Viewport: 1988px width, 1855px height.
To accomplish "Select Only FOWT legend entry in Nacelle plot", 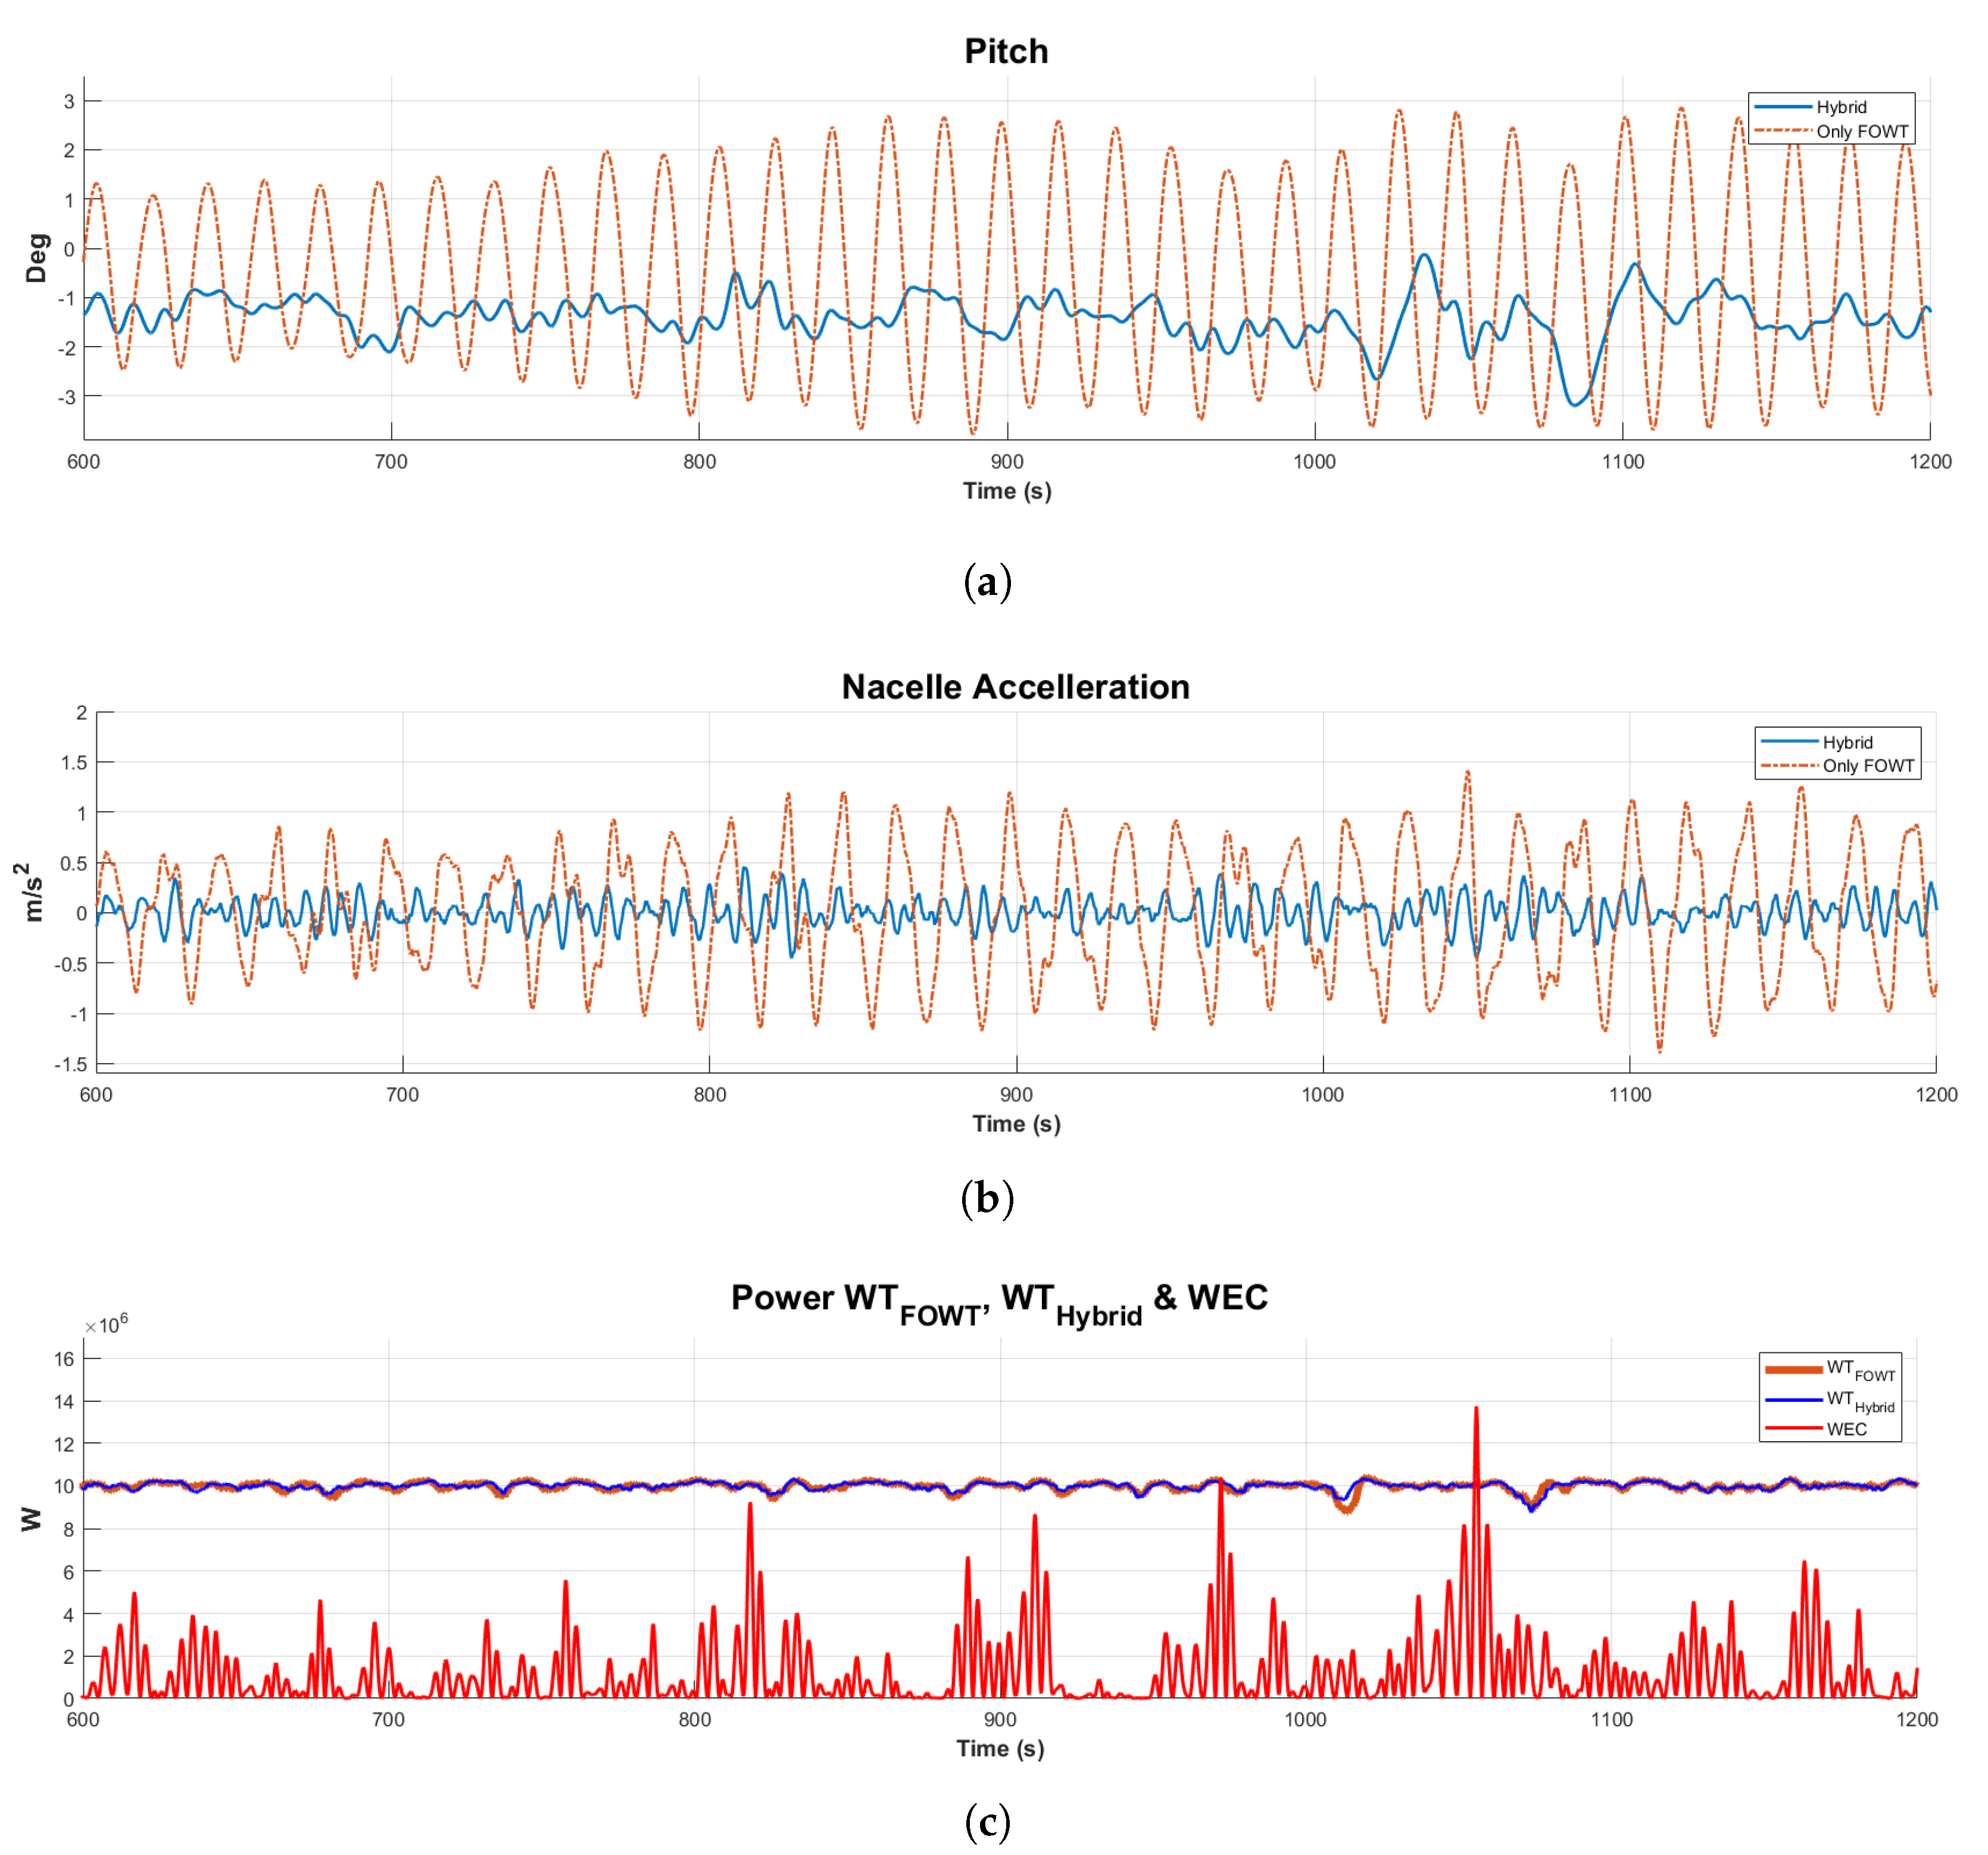I will [1867, 766].
